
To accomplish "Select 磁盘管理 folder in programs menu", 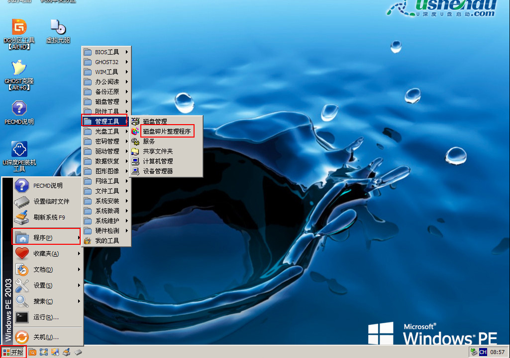I will pyautogui.click(x=106, y=102).
